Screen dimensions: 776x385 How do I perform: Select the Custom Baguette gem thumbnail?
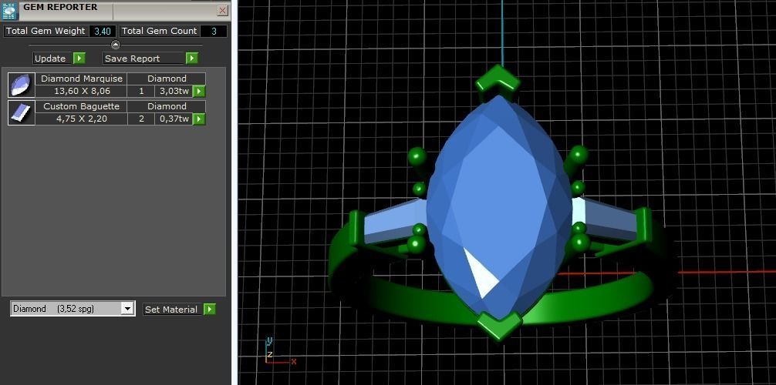click(22, 112)
